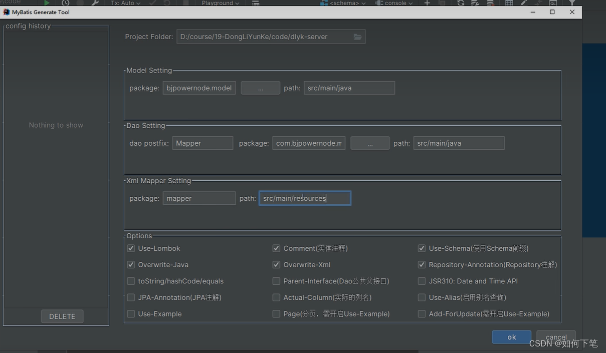Enable Use-Example option

click(x=131, y=314)
